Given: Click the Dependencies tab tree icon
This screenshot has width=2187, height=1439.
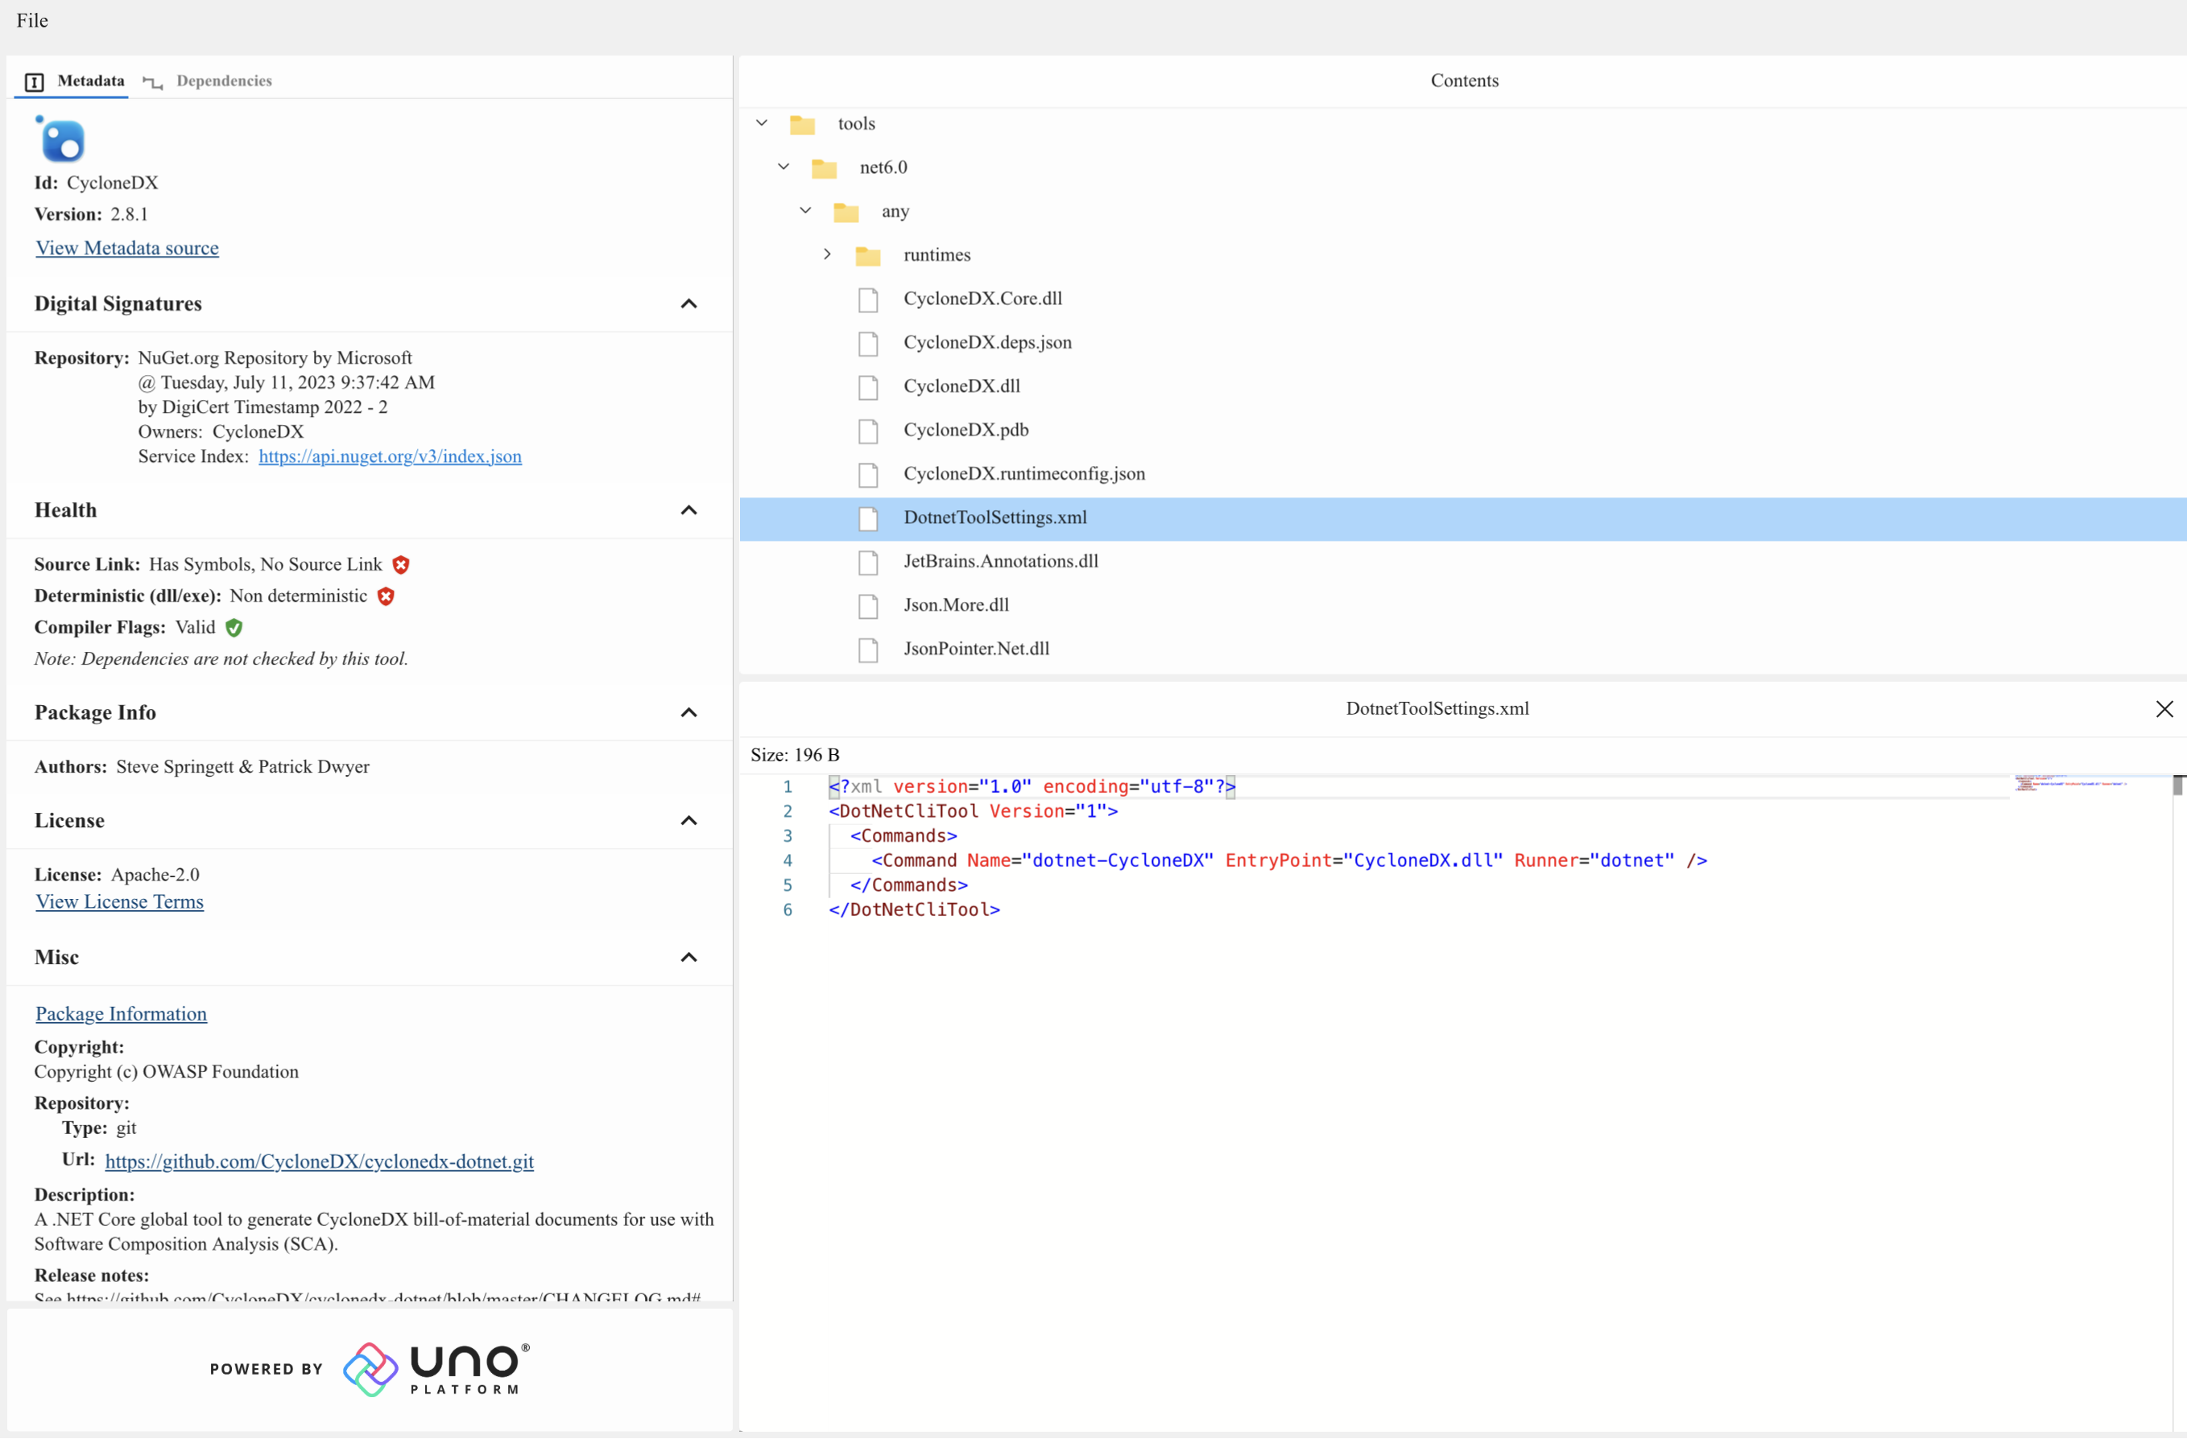Looking at the screenshot, I should (154, 83).
